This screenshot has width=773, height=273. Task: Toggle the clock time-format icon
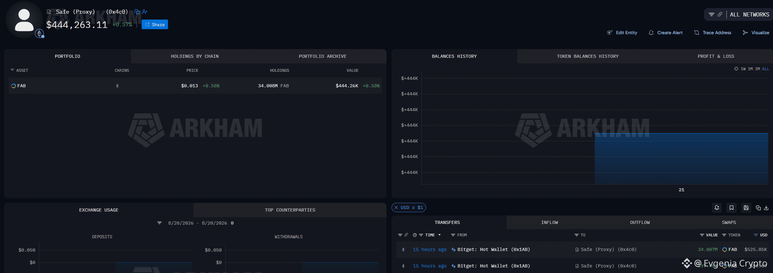[x=415, y=235]
